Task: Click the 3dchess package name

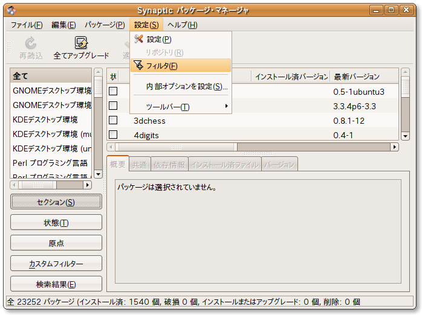Action: [150, 121]
